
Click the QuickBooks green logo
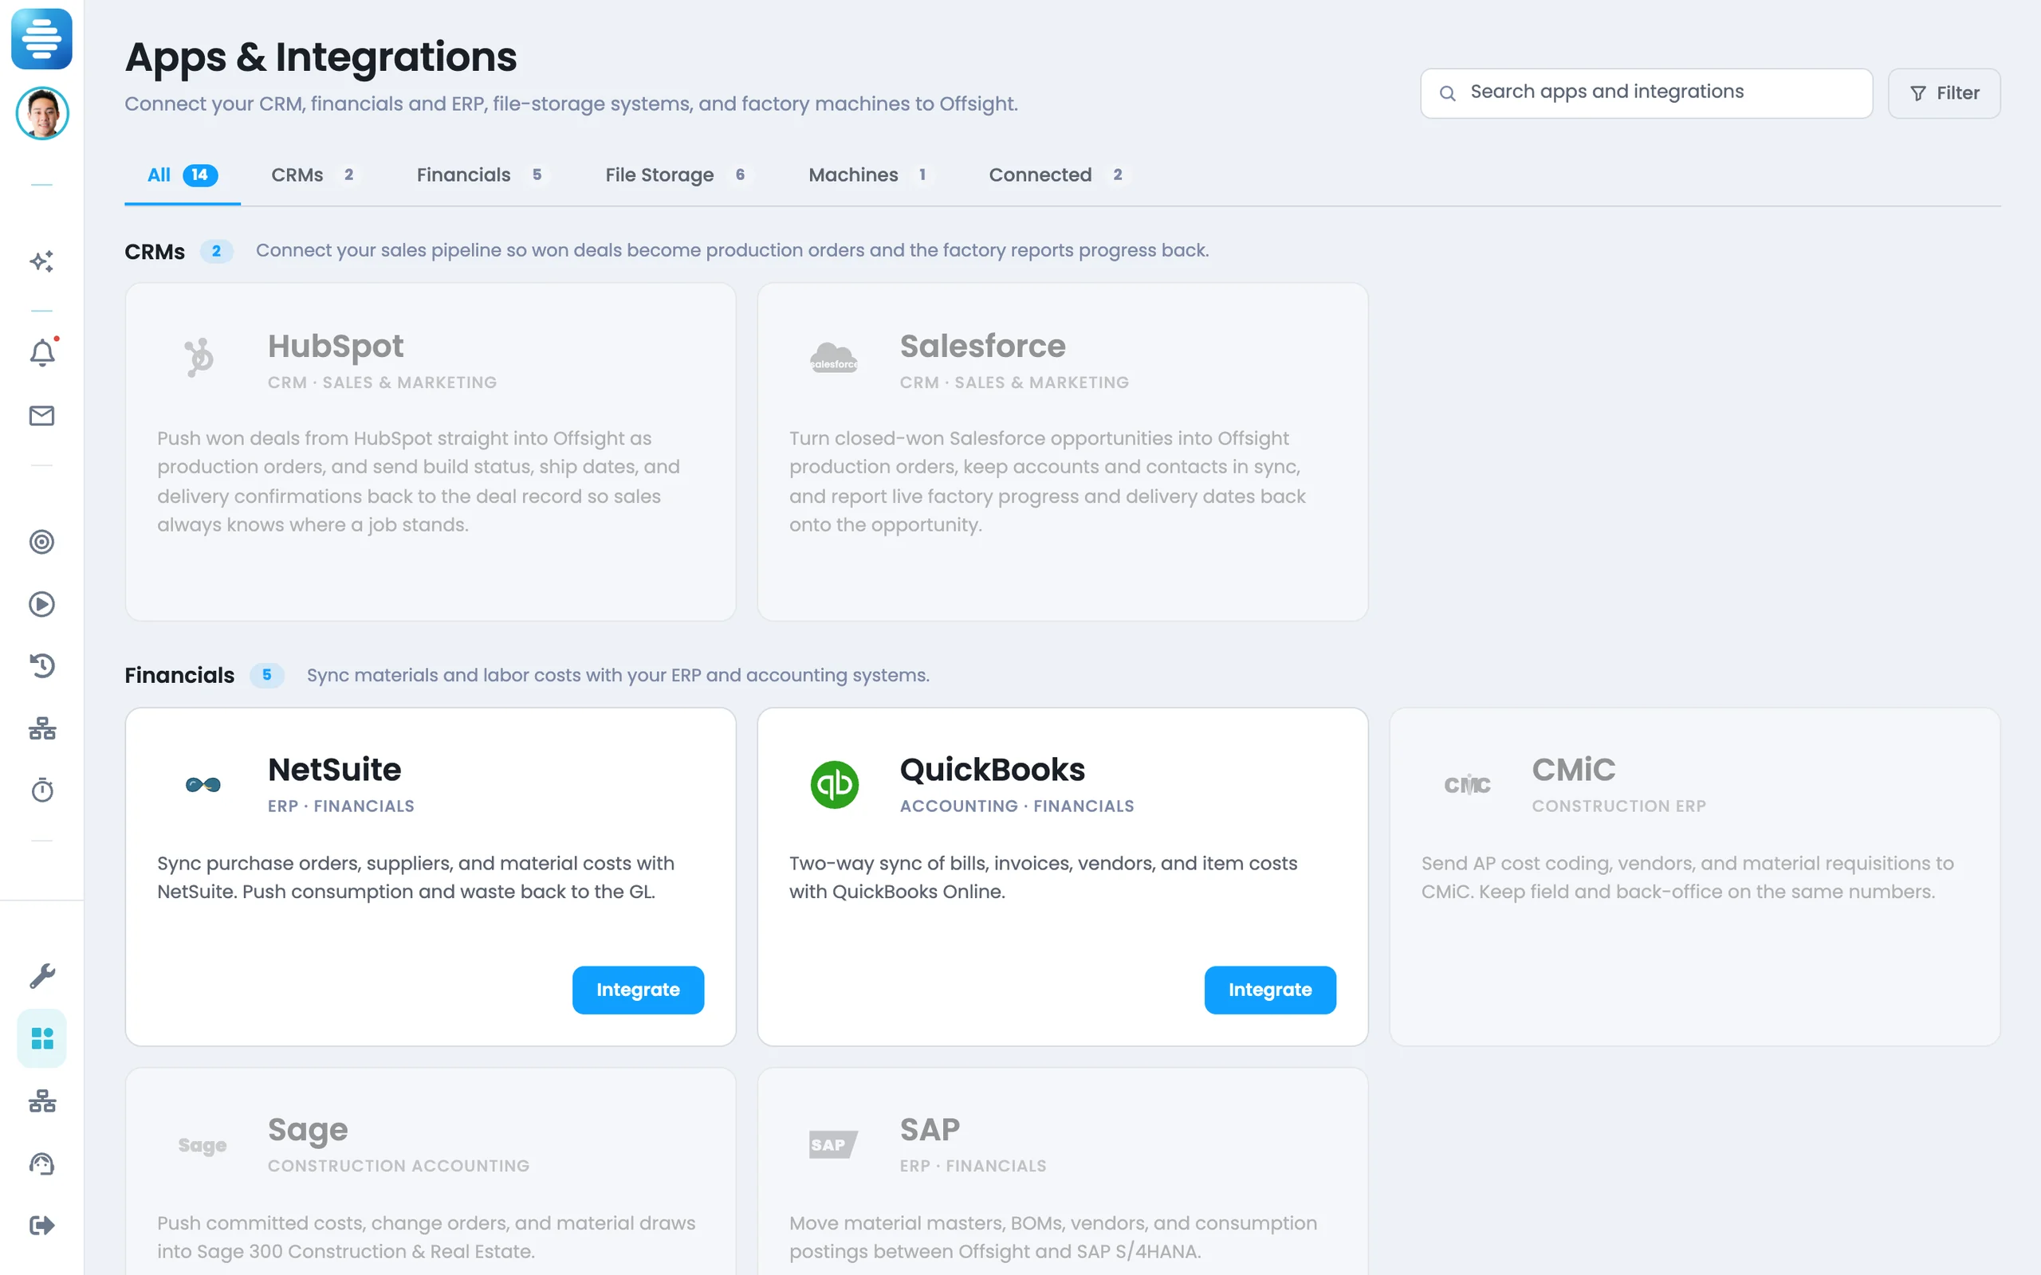tap(834, 784)
